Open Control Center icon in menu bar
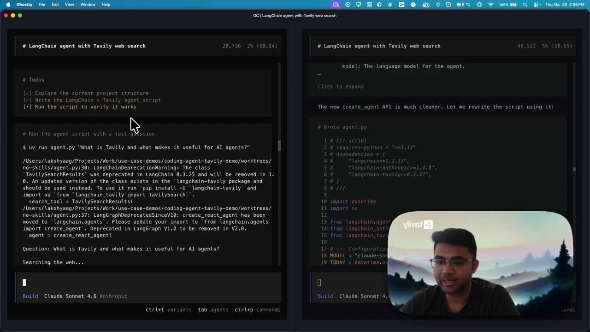The image size is (590, 332). click(x=537, y=5)
